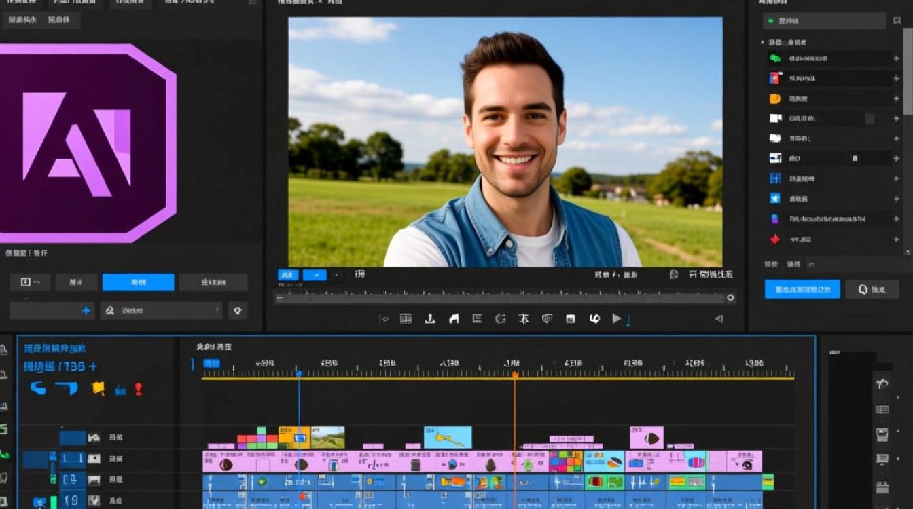The width and height of the screenshot is (913, 509).
Task: Click the green chat bubble effect icon
Action: 775,59
